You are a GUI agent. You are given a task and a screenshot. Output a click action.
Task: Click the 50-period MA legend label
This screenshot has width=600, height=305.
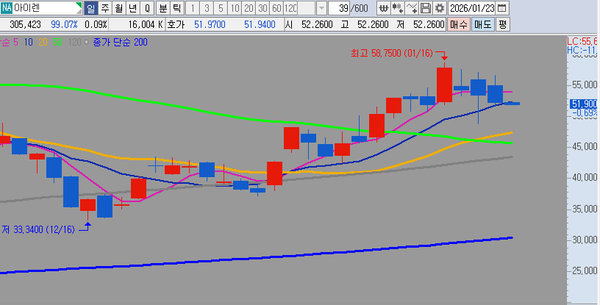tap(58, 42)
